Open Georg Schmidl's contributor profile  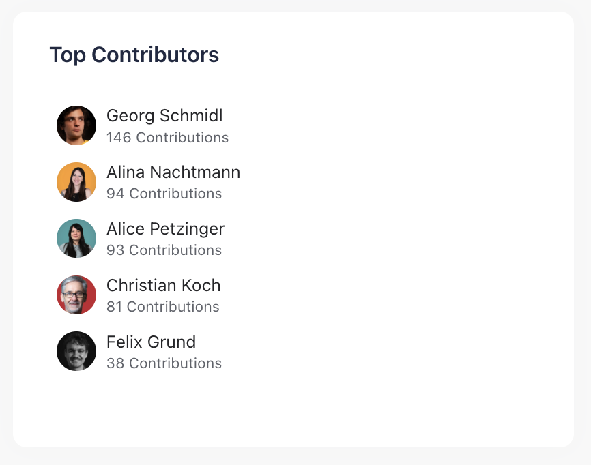pos(164,116)
